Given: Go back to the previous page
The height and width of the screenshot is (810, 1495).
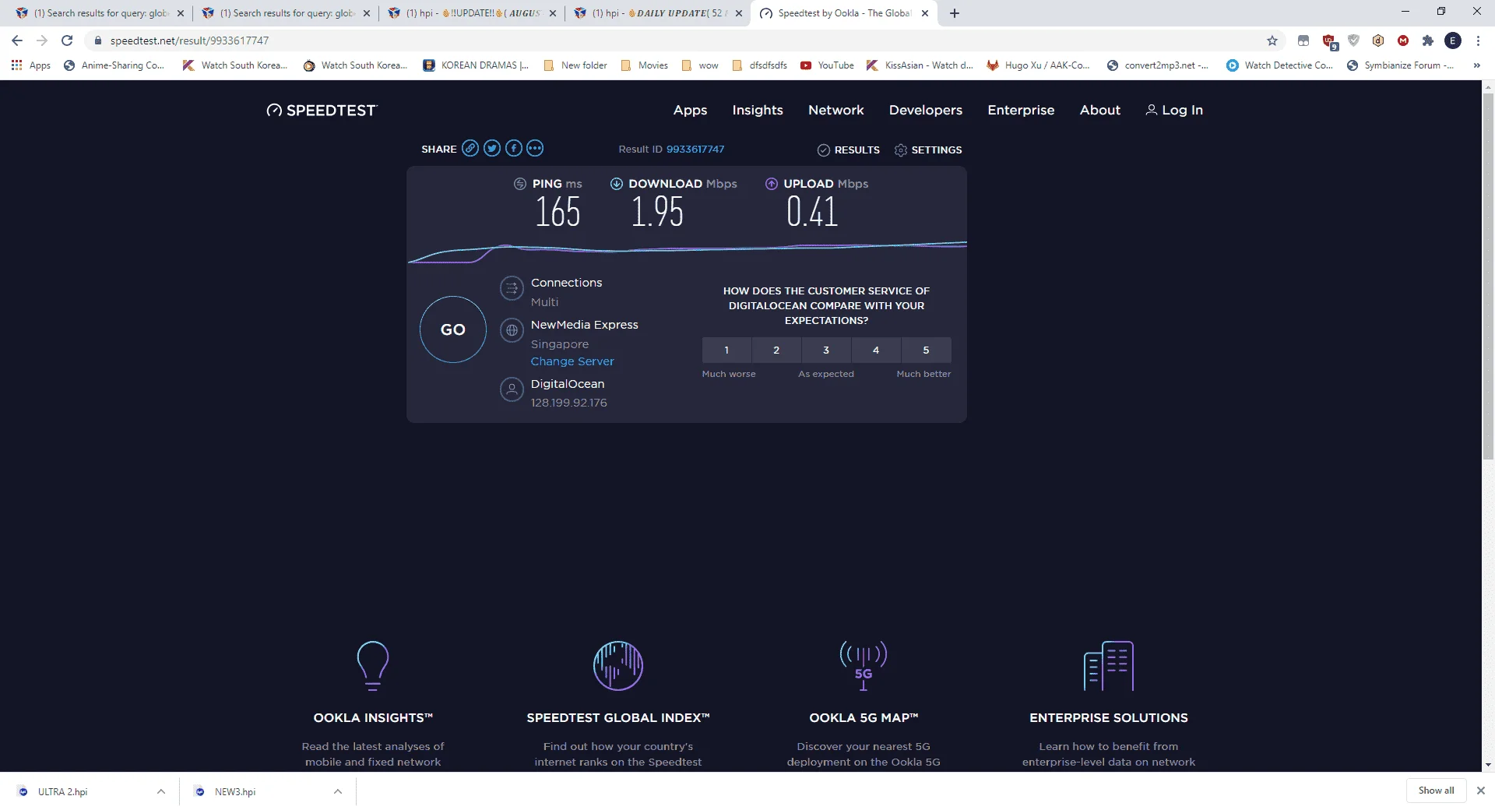Looking at the screenshot, I should coord(17,40).
